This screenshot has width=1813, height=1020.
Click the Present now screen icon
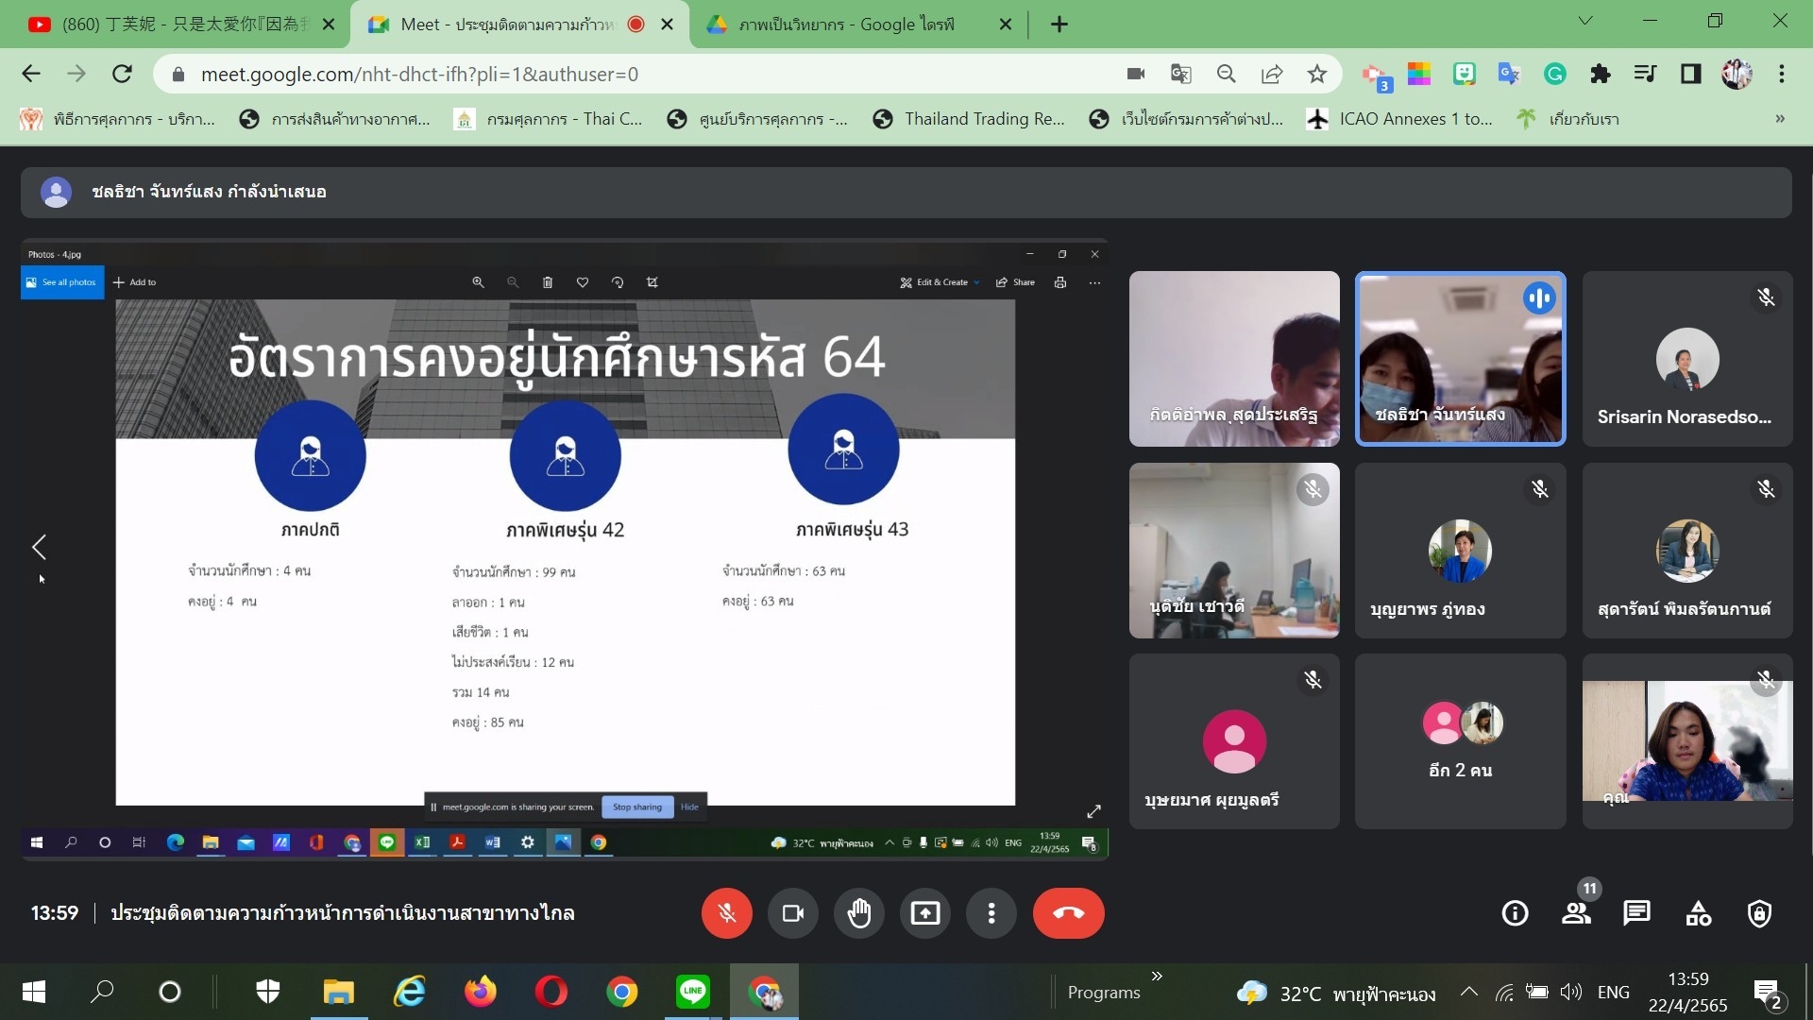[x=924, y=913]
